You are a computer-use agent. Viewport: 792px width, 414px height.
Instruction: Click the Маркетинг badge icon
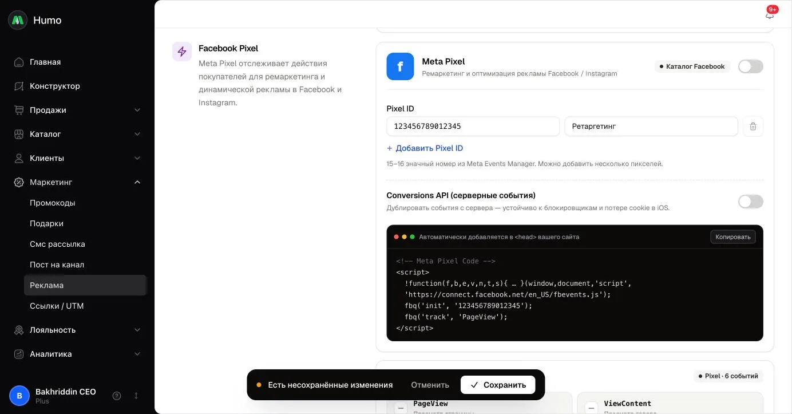click(19, 182)
